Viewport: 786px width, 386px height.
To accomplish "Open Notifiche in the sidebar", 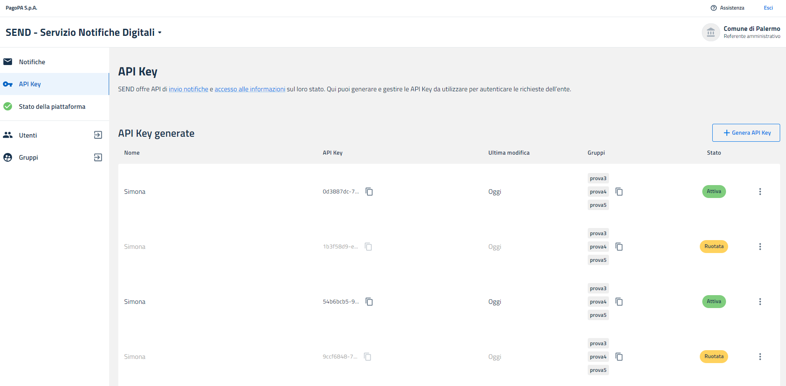I will coord(32,62).
